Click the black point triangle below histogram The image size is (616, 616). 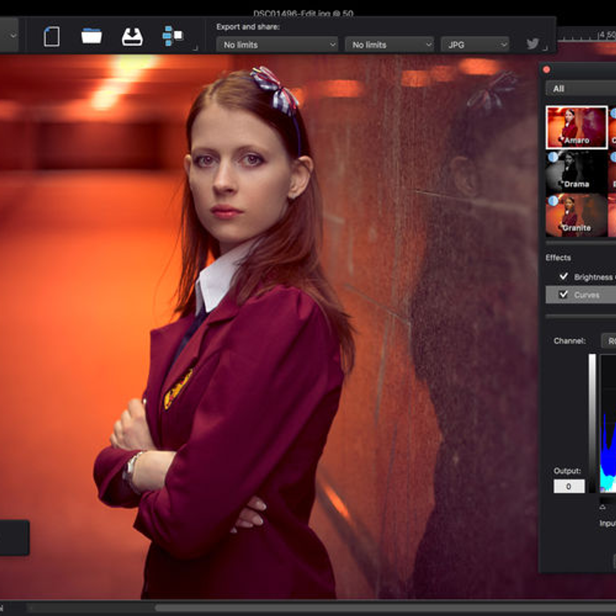[603, 507]
